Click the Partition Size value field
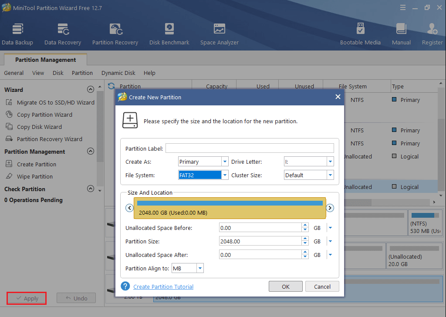446x317 pixels. [260, 241]
